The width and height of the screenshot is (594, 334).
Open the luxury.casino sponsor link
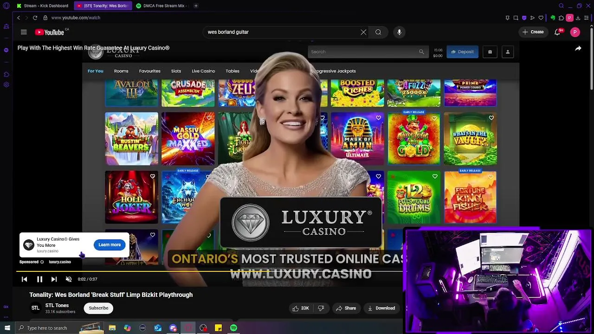click(60, 262)
